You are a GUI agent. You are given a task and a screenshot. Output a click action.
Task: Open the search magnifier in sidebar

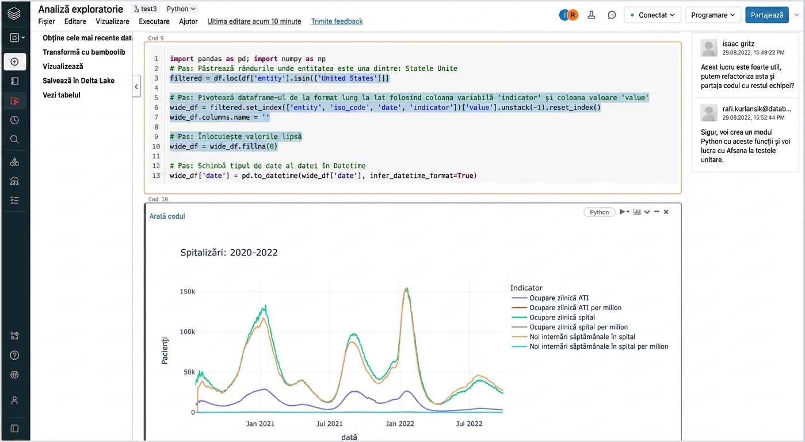coord(15,139)
